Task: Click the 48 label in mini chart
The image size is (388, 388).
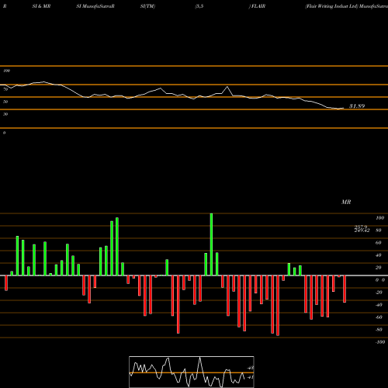Action: 251,368
